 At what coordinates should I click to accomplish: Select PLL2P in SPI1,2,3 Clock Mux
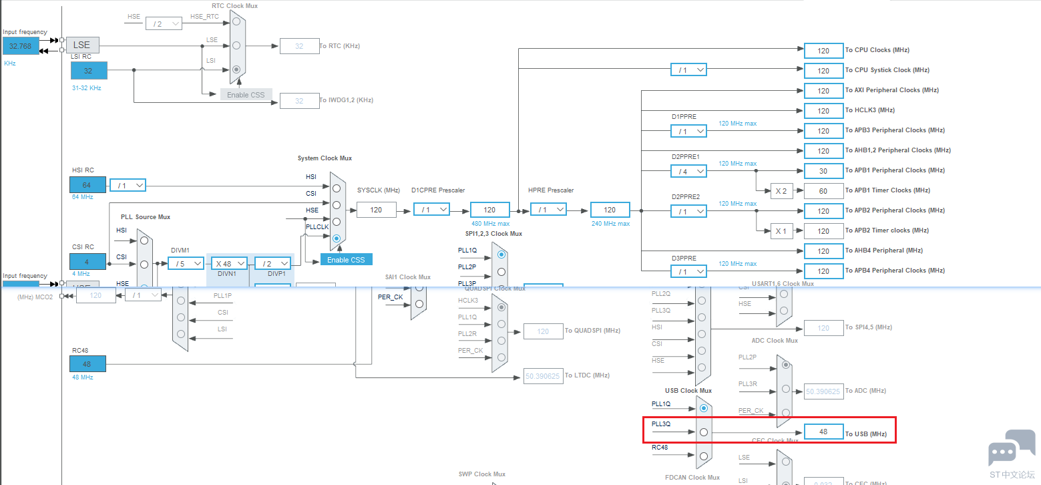501,271
